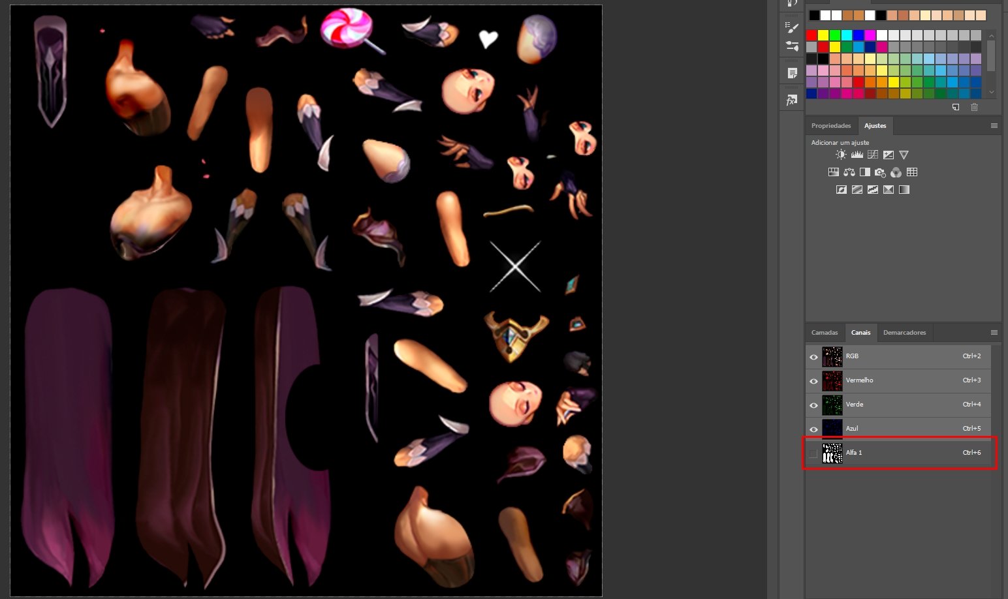Screen dimensions: 1008x599
Task: Show the Alfa 1 channel
Action: tap(813, 453)
